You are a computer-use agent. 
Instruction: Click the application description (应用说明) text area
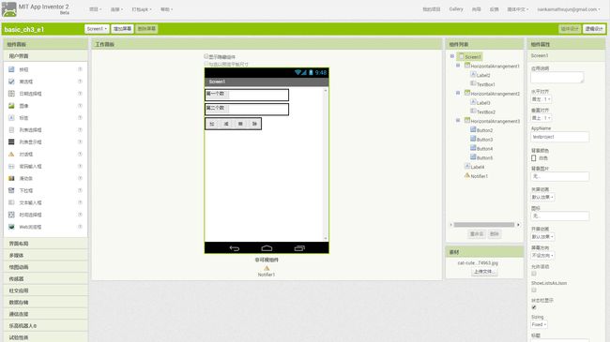click(557, 77)
